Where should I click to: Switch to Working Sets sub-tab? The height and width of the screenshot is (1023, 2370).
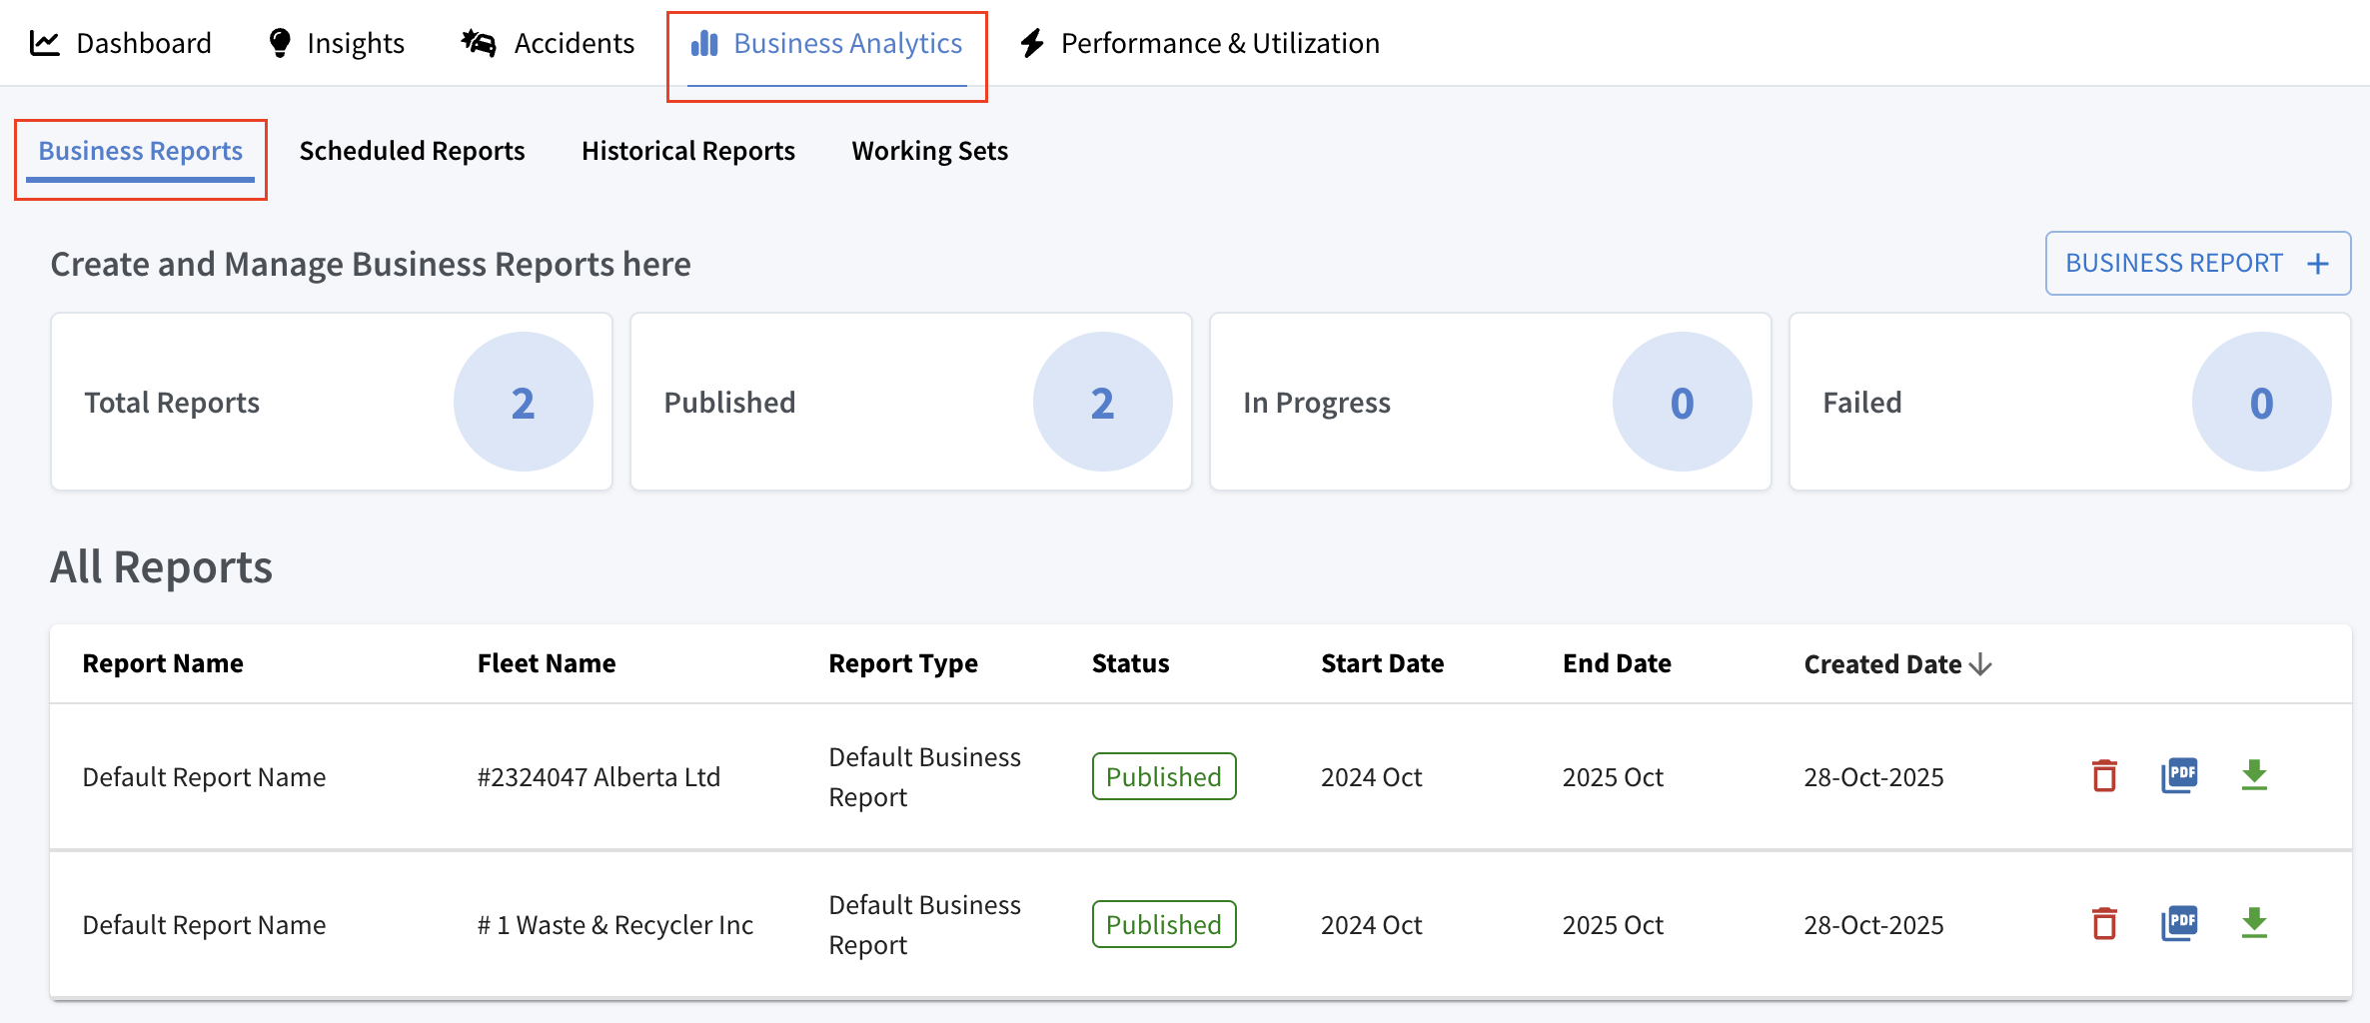click(x=929, y=151)
